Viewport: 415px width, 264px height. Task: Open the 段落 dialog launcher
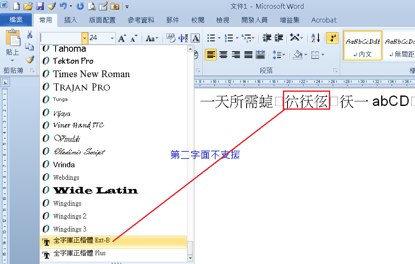pos(335,70)
